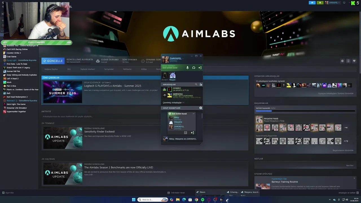
Task: Open Logitech G PLAYDAYS x Aimlabs event
Action: coord(113,86)
